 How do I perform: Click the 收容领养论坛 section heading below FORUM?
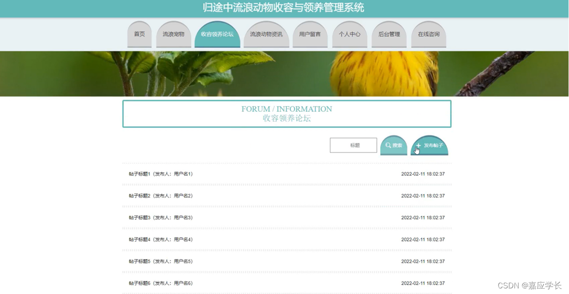[287, 118]
